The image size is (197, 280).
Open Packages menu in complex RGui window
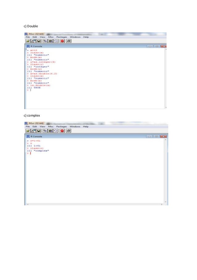[61, 127]
